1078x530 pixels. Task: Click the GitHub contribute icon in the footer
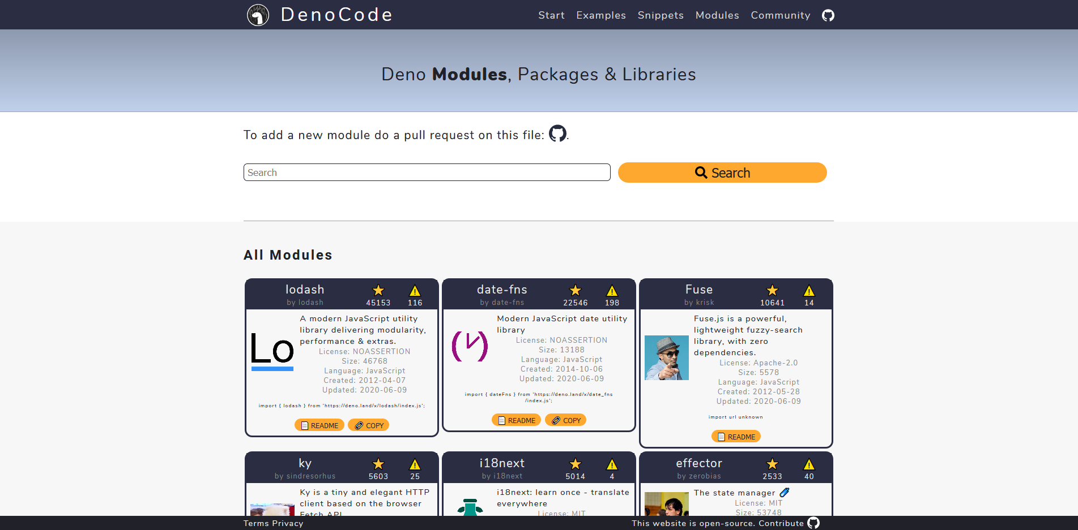pyautogui.click(x=813, y=523)
